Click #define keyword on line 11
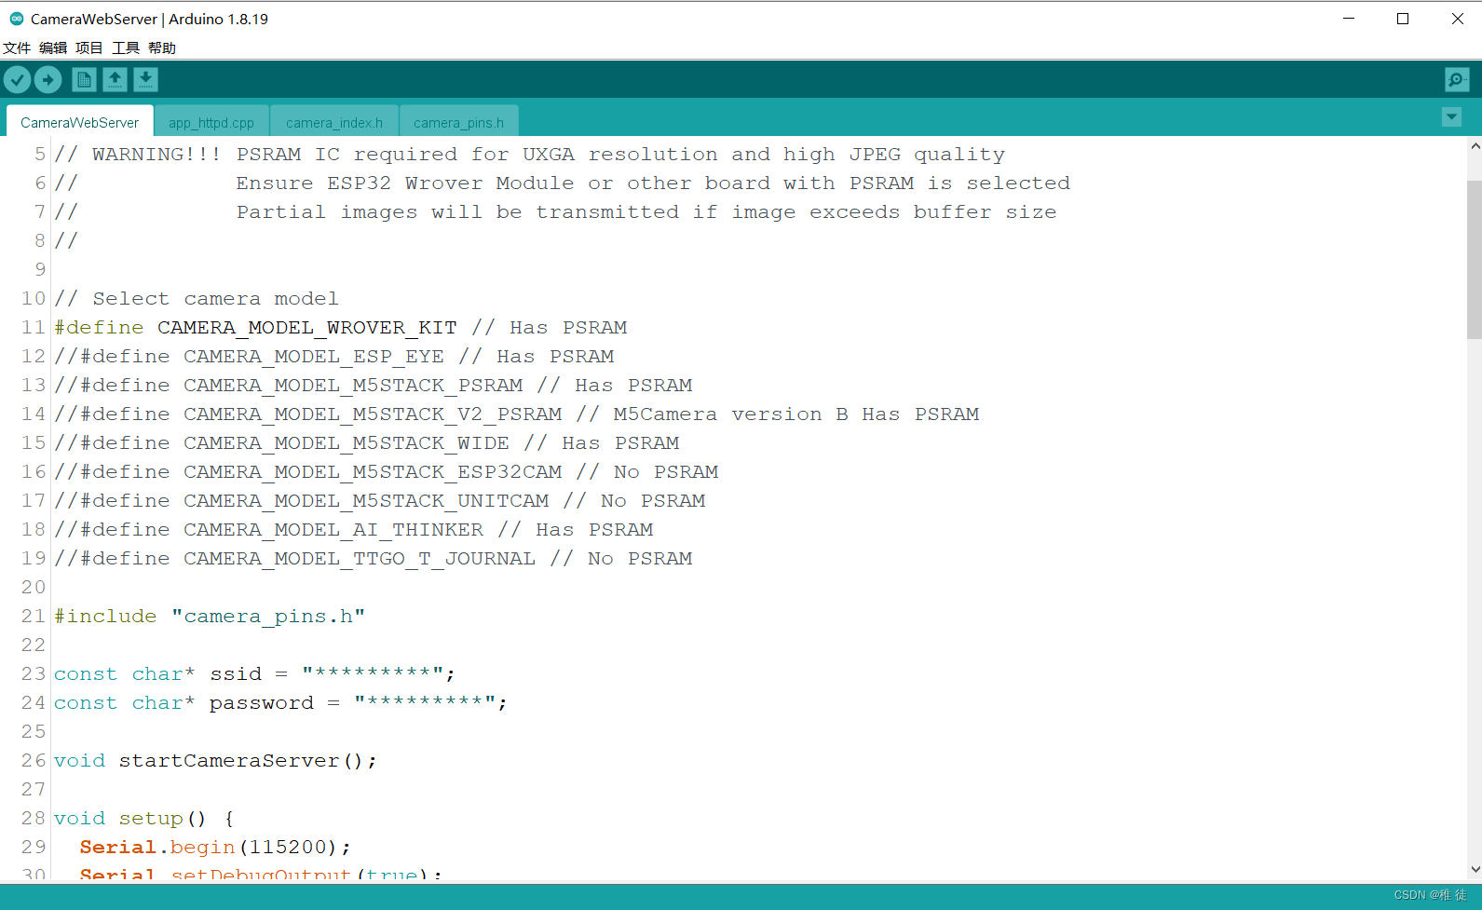Image resolution: width=1482 pixels, height=910 pixels. (99, 328)
